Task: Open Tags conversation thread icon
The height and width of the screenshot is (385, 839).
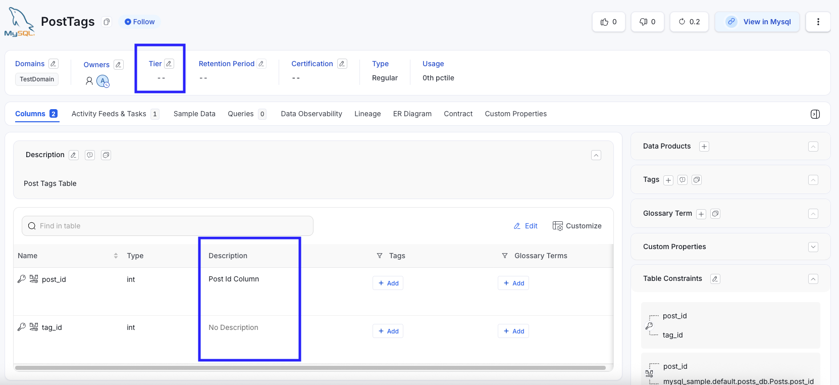Action: (697, 180)
